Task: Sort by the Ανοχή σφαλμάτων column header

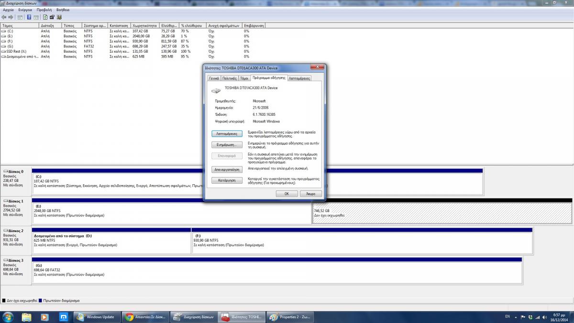Action: 224,25
